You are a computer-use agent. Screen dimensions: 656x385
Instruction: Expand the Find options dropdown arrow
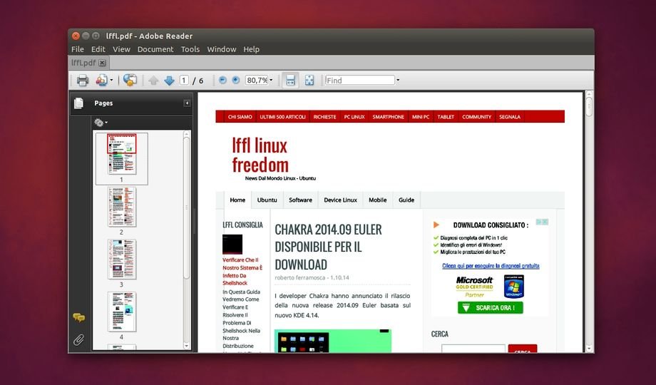click(x=398, y=81)
